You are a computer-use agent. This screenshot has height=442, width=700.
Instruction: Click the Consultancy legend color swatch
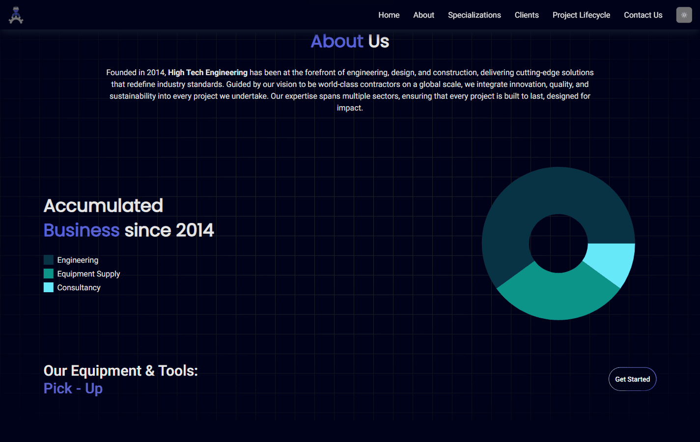49,287
